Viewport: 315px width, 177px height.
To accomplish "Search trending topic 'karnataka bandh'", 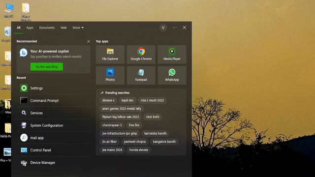I will [156, 133].
